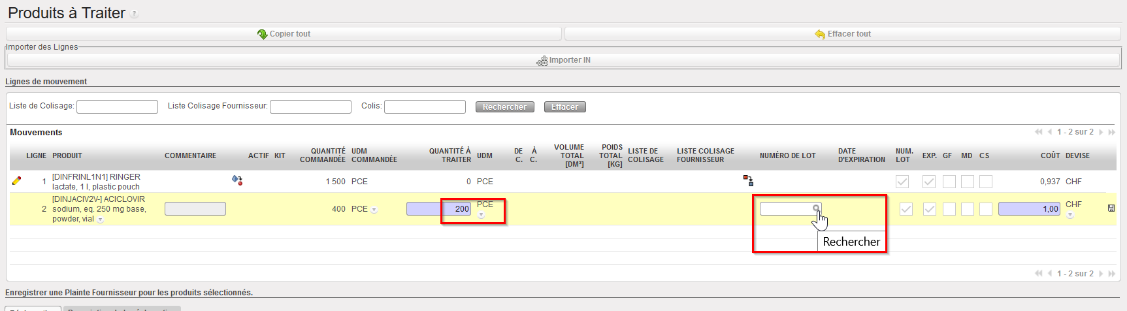Screen dimensions: 1127x311
Task: Go to first page in top pager
Action: click(x=1039, y=132)
